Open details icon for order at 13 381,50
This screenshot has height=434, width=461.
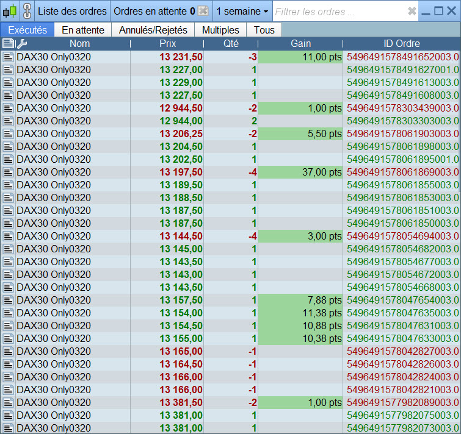point(8,402)
